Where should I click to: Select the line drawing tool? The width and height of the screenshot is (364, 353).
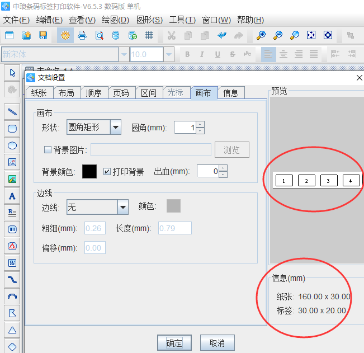click(x=12, y=111)
